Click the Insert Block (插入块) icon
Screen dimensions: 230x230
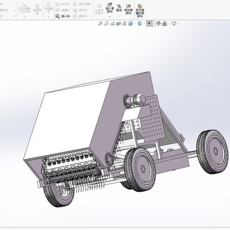point(57,16)
